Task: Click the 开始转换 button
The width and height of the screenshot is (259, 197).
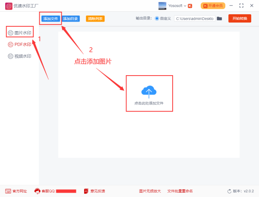Action: point(240,18)
